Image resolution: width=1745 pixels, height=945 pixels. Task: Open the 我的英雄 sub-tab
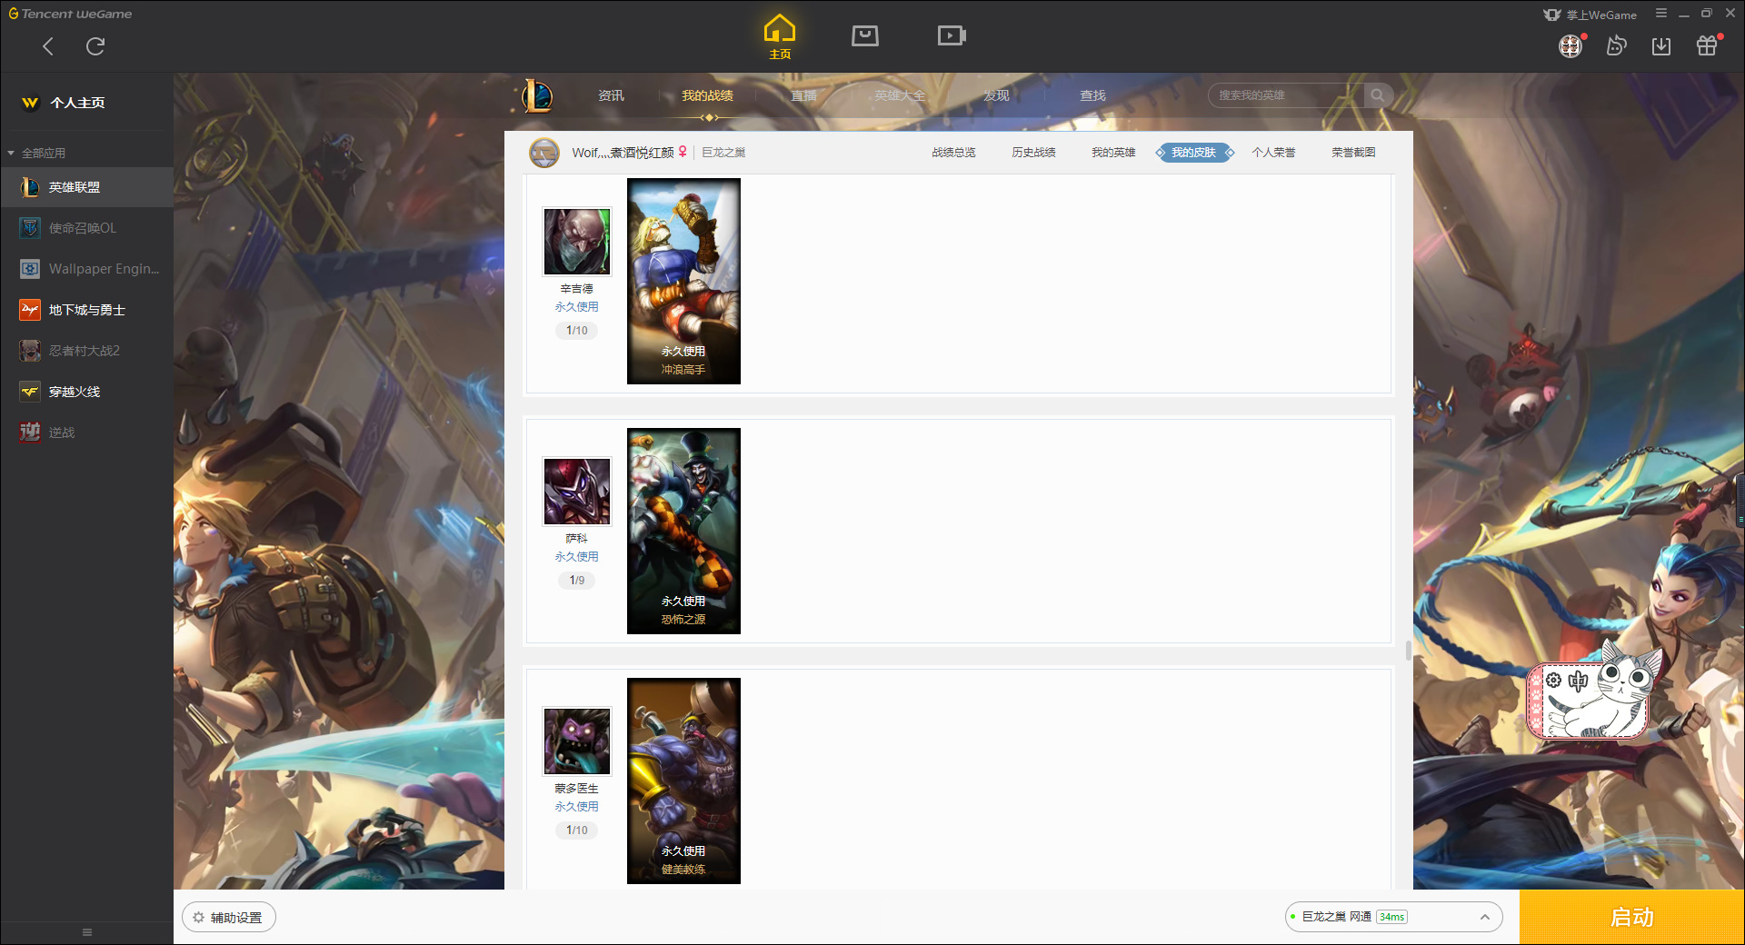tap(1113, 153)
